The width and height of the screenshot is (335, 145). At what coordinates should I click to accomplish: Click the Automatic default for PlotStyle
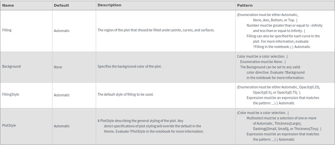point(62,126)
